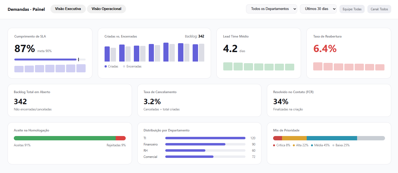Click the Finalizadas na criação caption
This screenshot has height=173, width=398.
coord(288,109)
